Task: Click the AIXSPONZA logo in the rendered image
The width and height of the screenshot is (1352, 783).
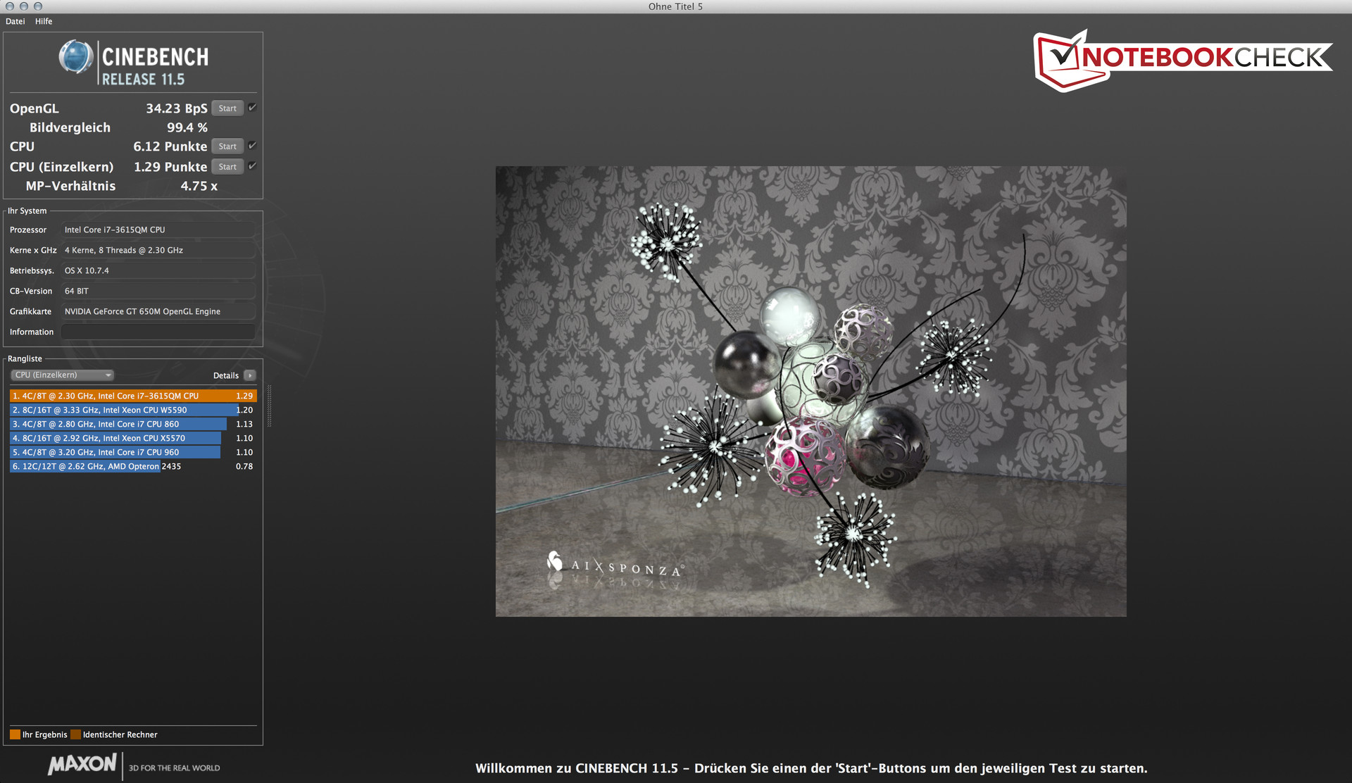Action: click(x=613, y=565)
